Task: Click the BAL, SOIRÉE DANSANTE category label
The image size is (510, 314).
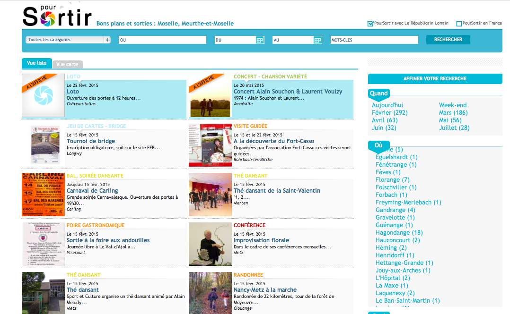Action: tap(95, 176)
